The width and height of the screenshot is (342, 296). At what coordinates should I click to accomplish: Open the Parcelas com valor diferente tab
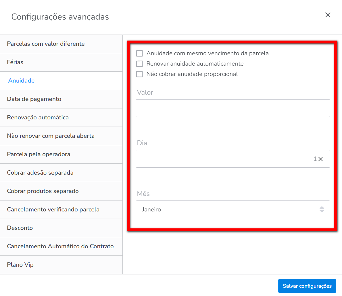[x=46, y=44]
